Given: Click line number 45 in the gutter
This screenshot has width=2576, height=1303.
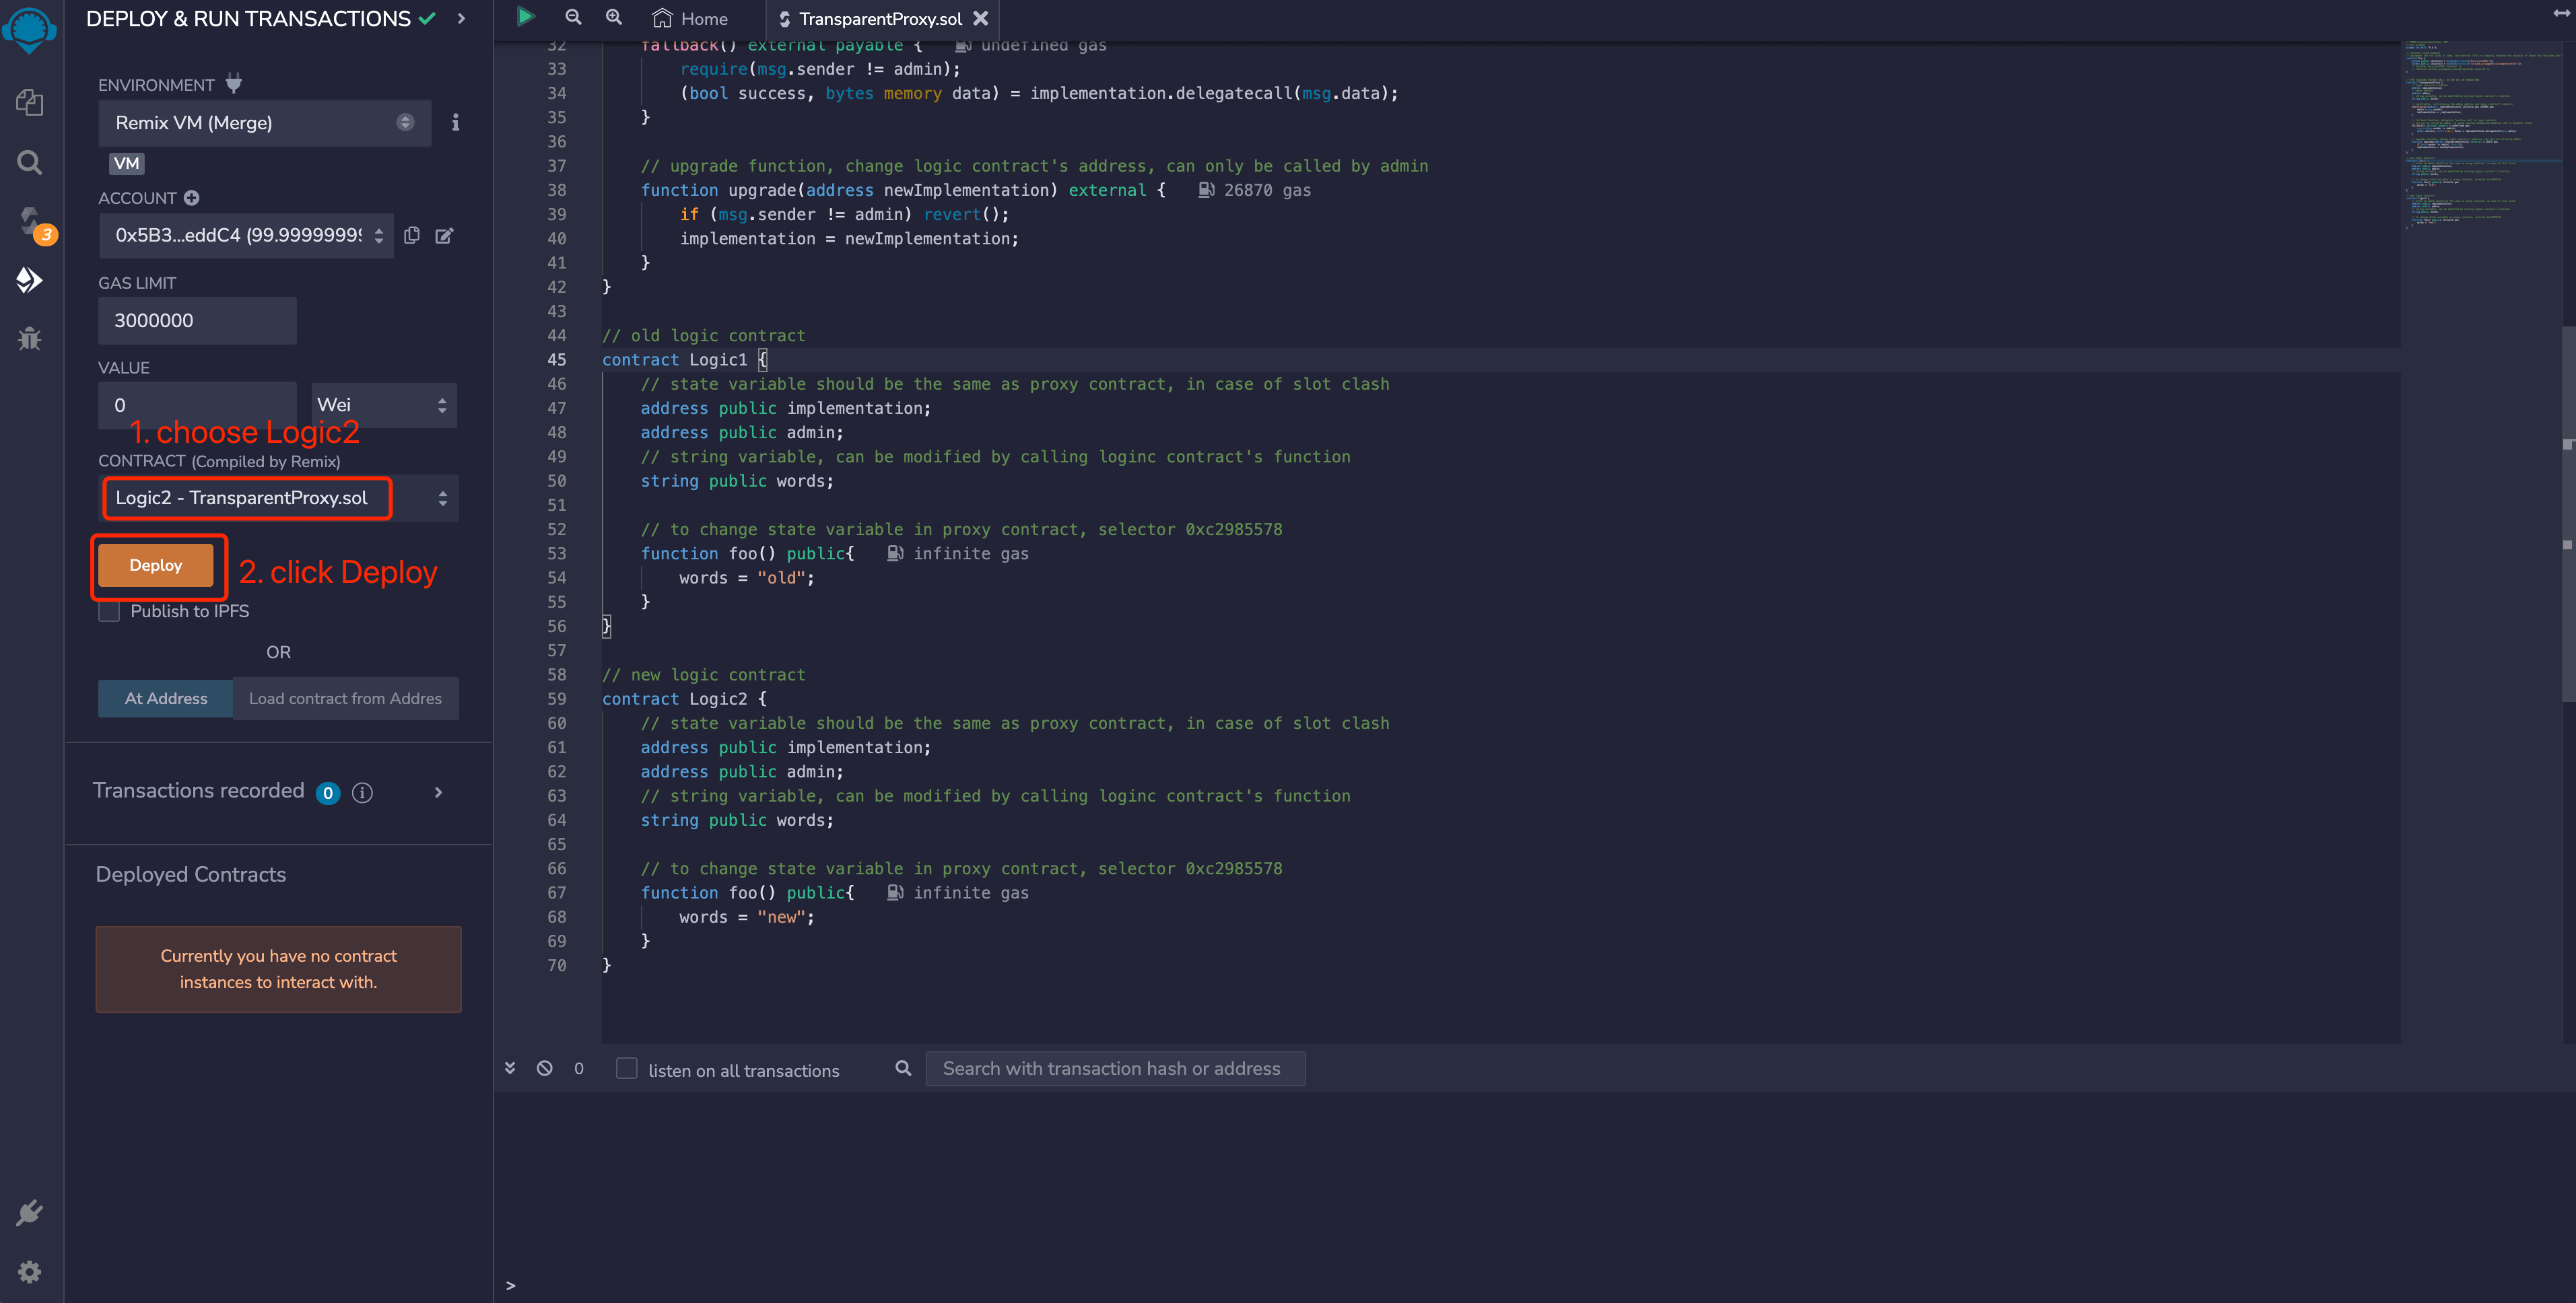Looking at the screenshot, I should click(x=556, y=359).
